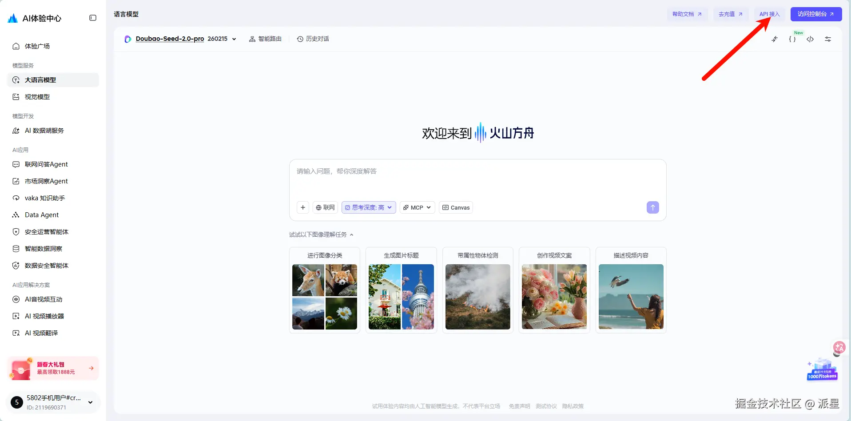Select AI音视频互动 solution
Viewport: 851px width, 421px height.
tap(53, 299)
